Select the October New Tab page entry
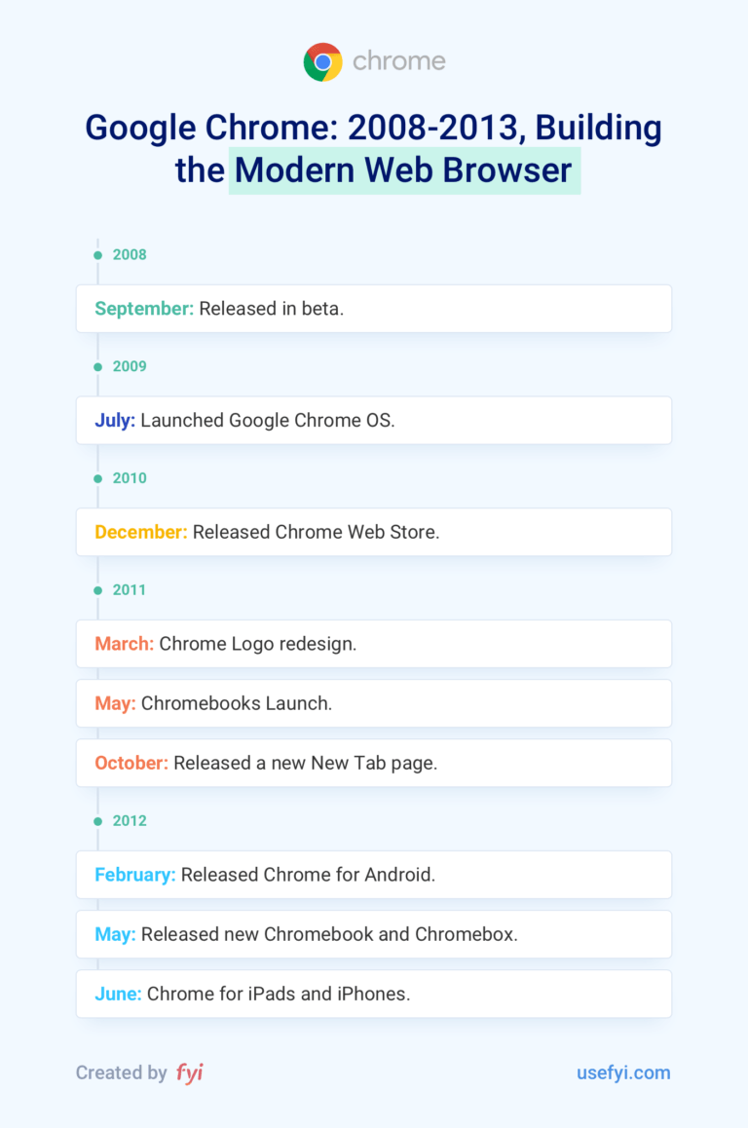Image resolution: width=748 pixels, height=1128 pixels. pos(374,763)
